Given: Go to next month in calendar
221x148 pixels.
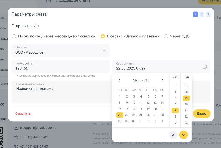Looking at the screenshot, I should tap(163, 80).
